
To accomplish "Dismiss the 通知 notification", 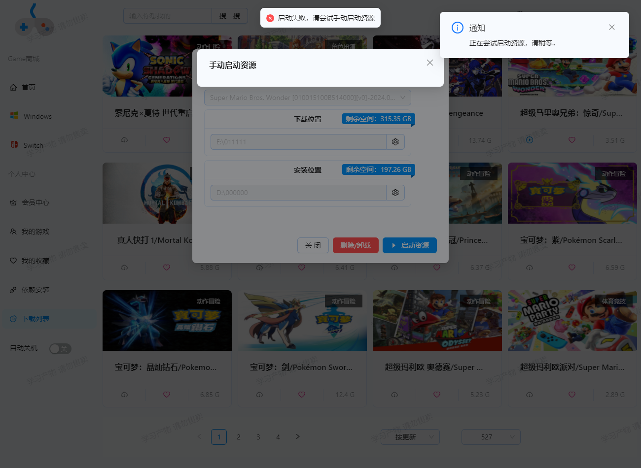I will click(x=612, y=27).
